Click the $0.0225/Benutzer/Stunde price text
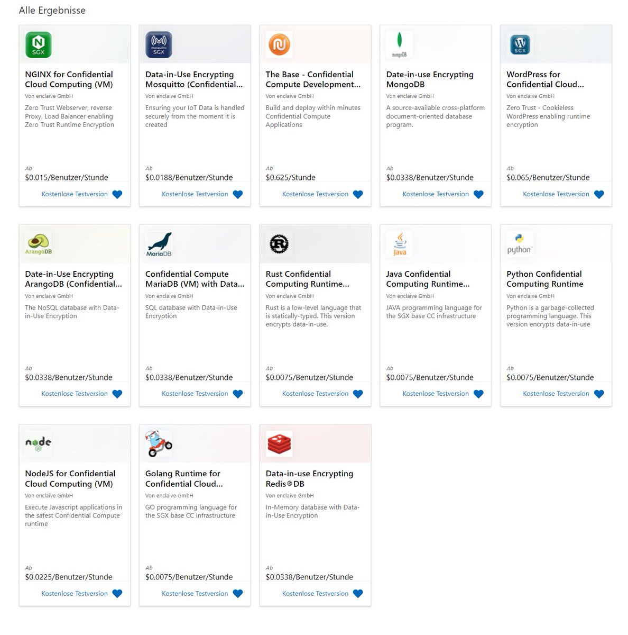Image resolution: width=628 pixels, height=635 pixels. (x=69, y=577)
